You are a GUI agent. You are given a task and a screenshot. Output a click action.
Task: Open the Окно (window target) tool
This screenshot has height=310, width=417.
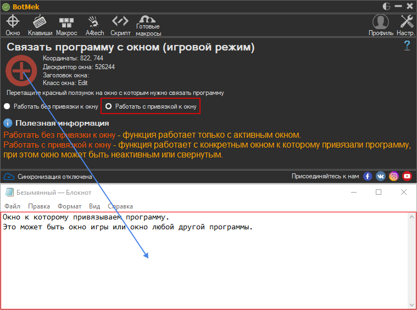coord(13,25)
